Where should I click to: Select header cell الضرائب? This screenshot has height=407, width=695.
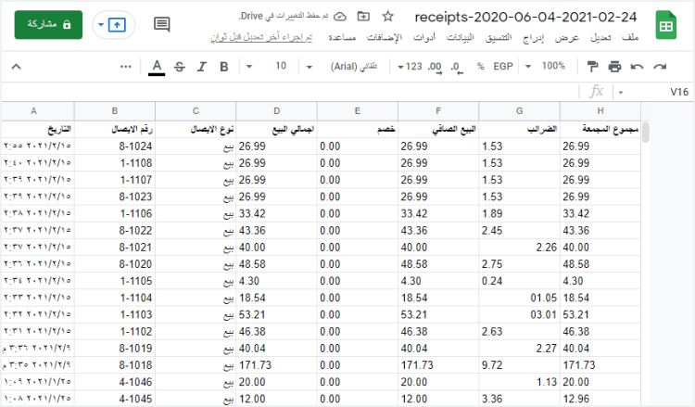(519, 129)
